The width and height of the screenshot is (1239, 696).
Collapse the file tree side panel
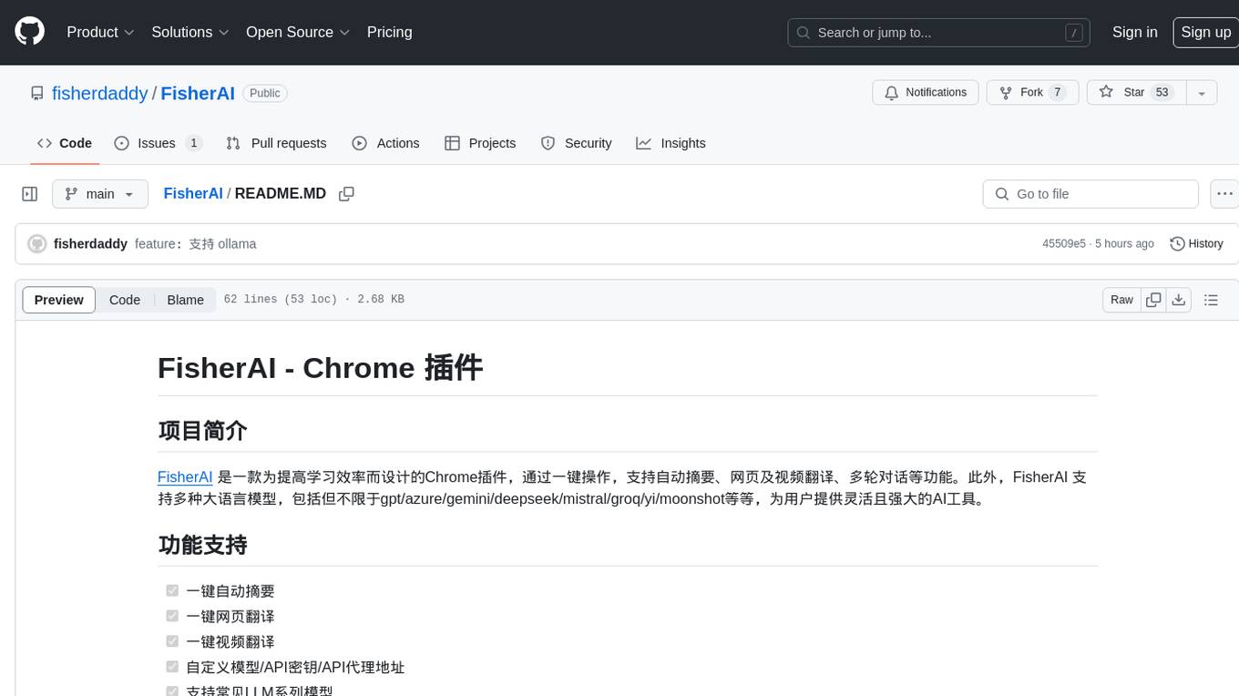[30, 194]
